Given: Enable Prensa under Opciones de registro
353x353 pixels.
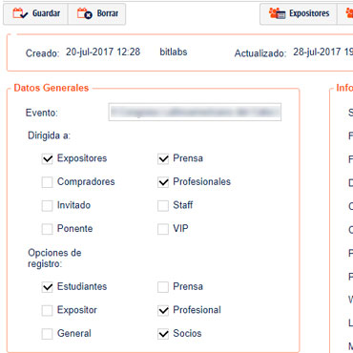Looking at the screenshot, I should click(x=163, y=287).
